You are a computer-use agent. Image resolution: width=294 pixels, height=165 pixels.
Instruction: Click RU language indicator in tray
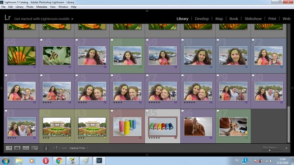tap(237, 160)
